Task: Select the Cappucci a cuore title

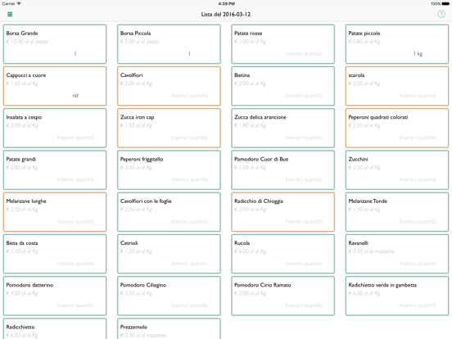Action: (x=26, y=75)
